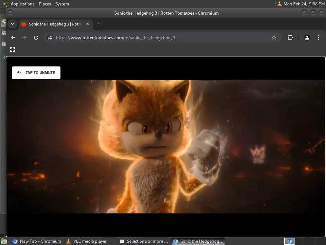This screenshot has width=326, height=245.
Task: Click the Chromium window title bar menu button
Action: (x=10, y=13)
